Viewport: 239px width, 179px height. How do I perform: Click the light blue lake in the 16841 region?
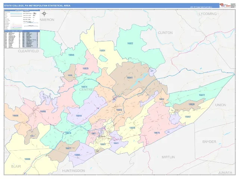point(139,81)
